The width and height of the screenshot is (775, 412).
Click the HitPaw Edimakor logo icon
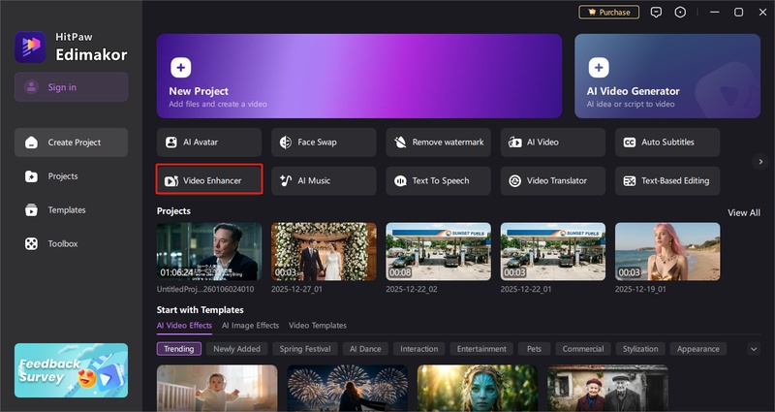(x=30, y=47)
